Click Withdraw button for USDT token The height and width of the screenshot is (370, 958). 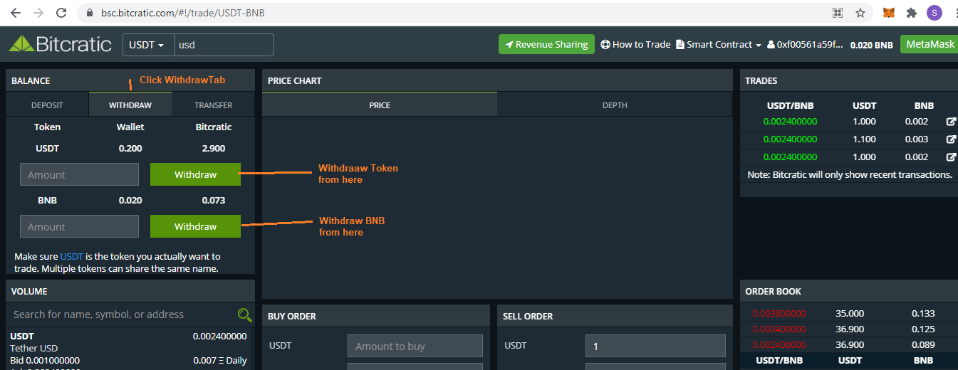(195, 174)
